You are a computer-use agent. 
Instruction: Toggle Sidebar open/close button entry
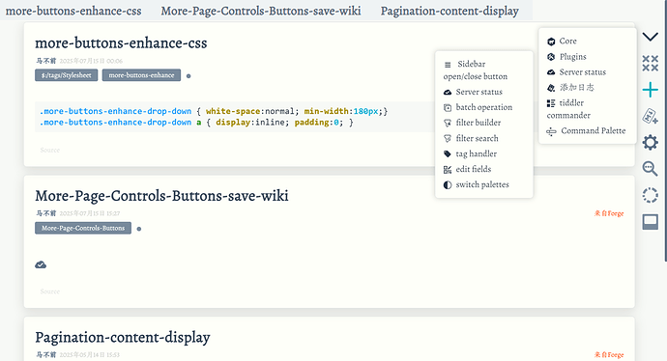[x=476, y=70]
